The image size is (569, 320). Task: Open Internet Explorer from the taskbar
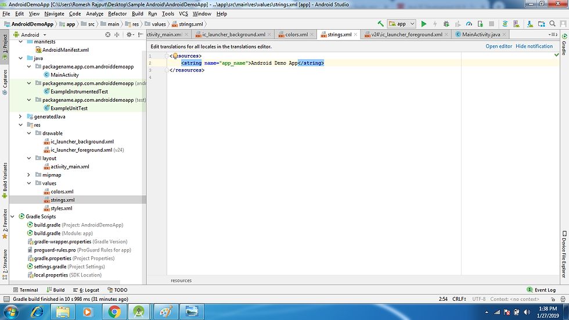(x=37, y=312)
